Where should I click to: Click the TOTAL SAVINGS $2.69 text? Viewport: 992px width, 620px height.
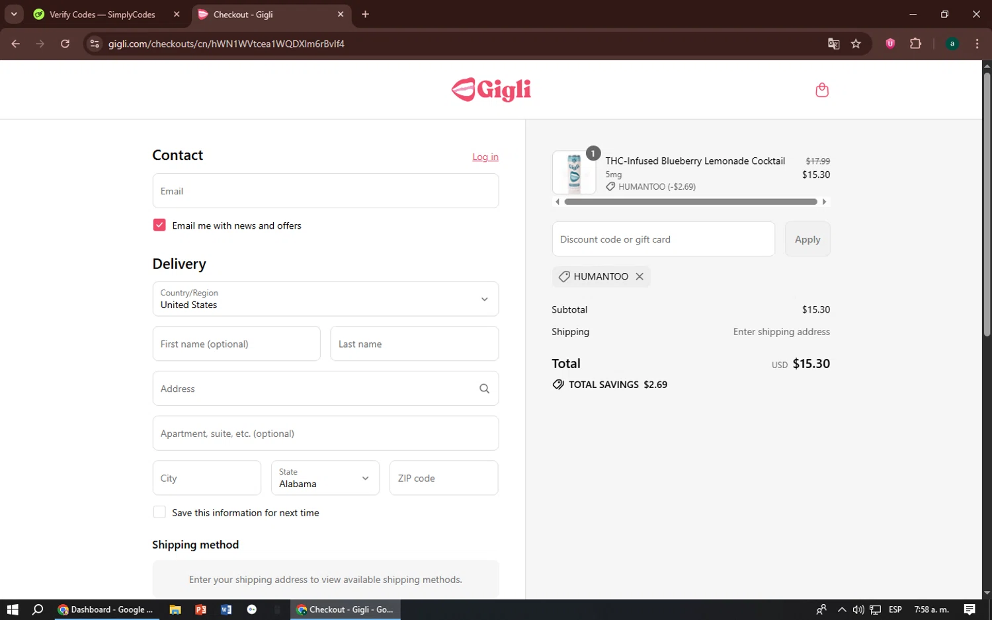point(618,385)
